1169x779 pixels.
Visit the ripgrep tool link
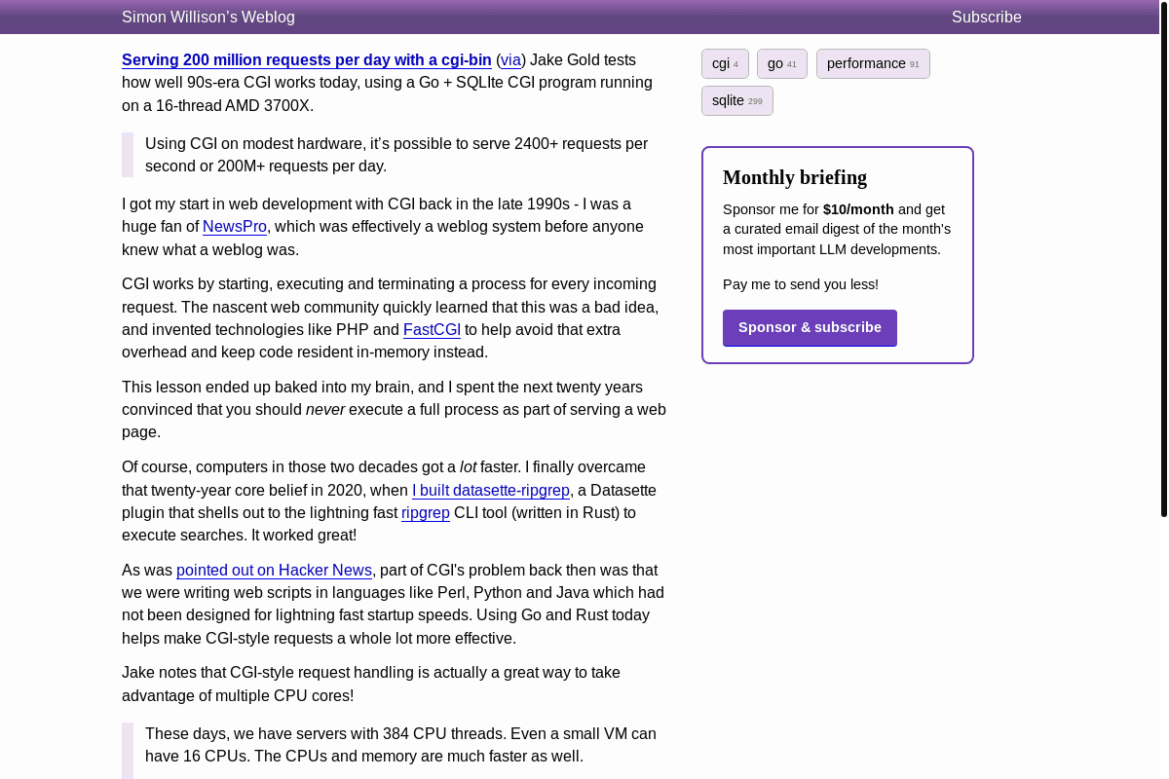pyautogui.click(x=425, y=512)
